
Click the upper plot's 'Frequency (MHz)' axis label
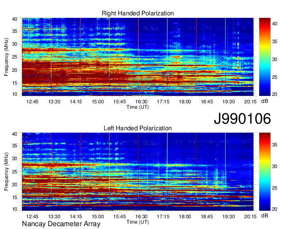[x=6, y=57]
